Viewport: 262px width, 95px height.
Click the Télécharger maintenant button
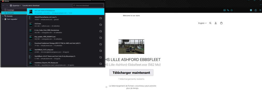(131, 73)
